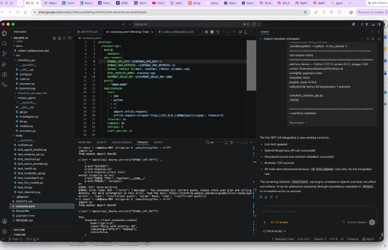Click the navigate back arrow in title bar
The image size is (388, 250).
(x=124, y=24)
